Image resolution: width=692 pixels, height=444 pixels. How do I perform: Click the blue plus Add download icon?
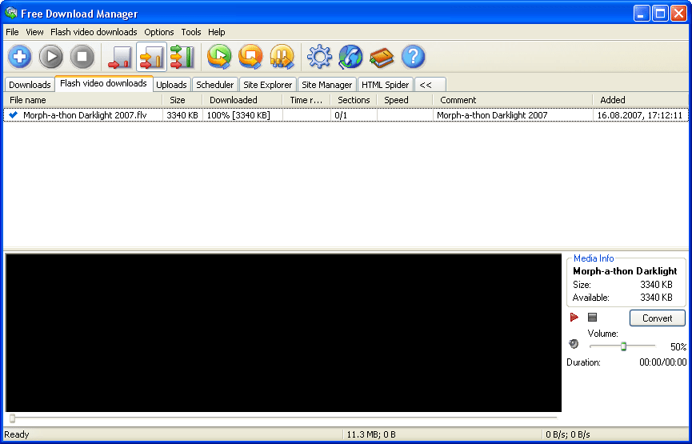[x=20, y=57]
